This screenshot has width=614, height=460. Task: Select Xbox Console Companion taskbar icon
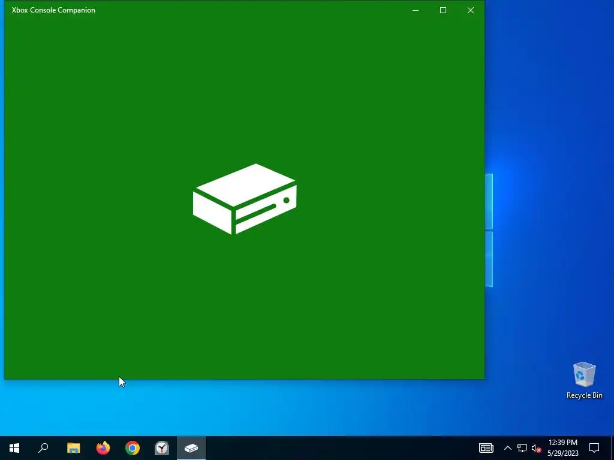pos(191,448)
